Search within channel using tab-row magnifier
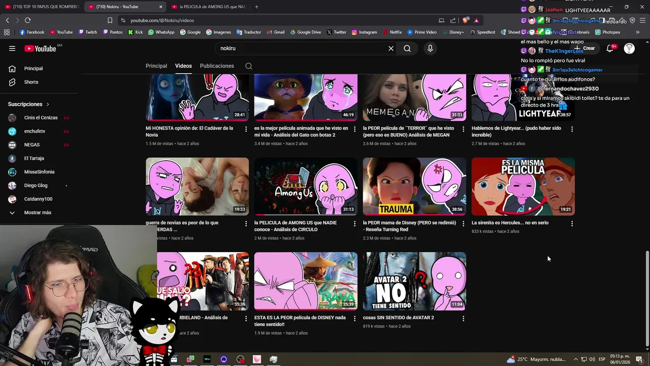The width and height of the screenshot is (650, 366). [249, 66]
